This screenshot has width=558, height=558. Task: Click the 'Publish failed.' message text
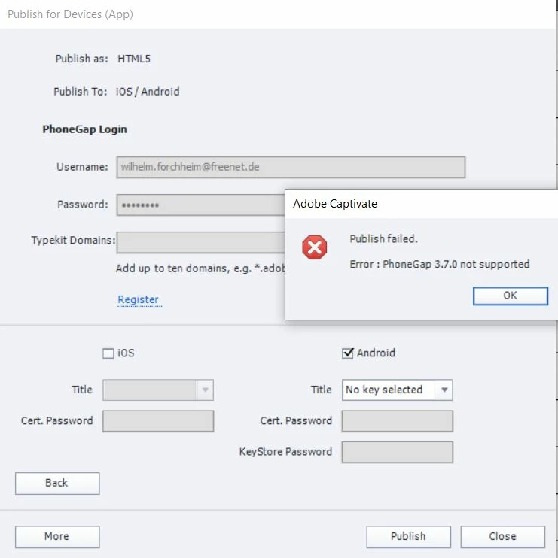pyautogui.click(x=383, y=239)
